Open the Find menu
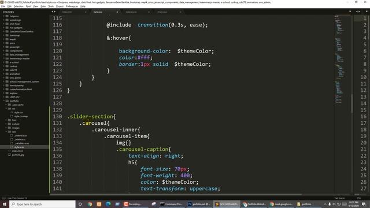Image resolution: width=370 pixels, height=208 pixels. pyautogui.click(x=28, y=6)
